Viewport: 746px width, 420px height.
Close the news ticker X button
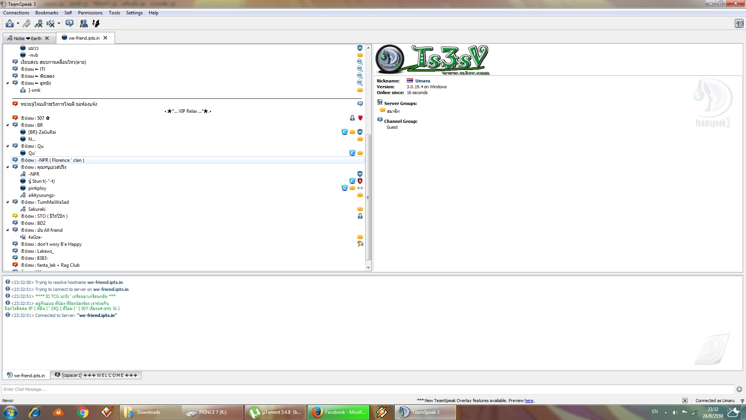point(685,401)
